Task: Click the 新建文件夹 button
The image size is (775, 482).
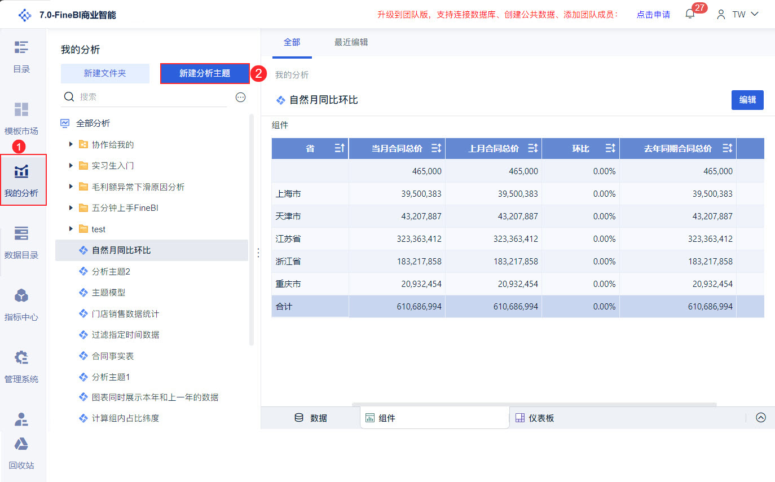Action: pos(105,73)
